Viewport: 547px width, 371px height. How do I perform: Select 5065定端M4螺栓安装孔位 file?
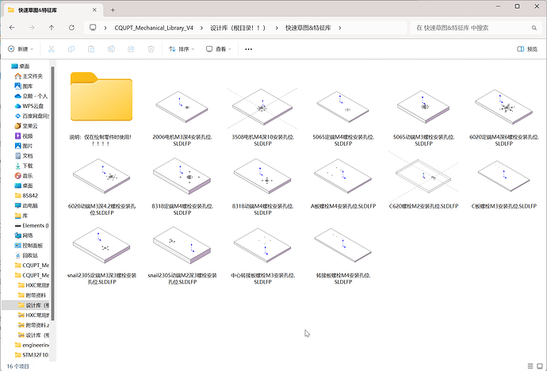point(343,117)
